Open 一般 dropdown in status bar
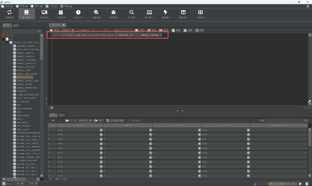The height and width of the screenshot is (186, 312). [x=22, y=184]
